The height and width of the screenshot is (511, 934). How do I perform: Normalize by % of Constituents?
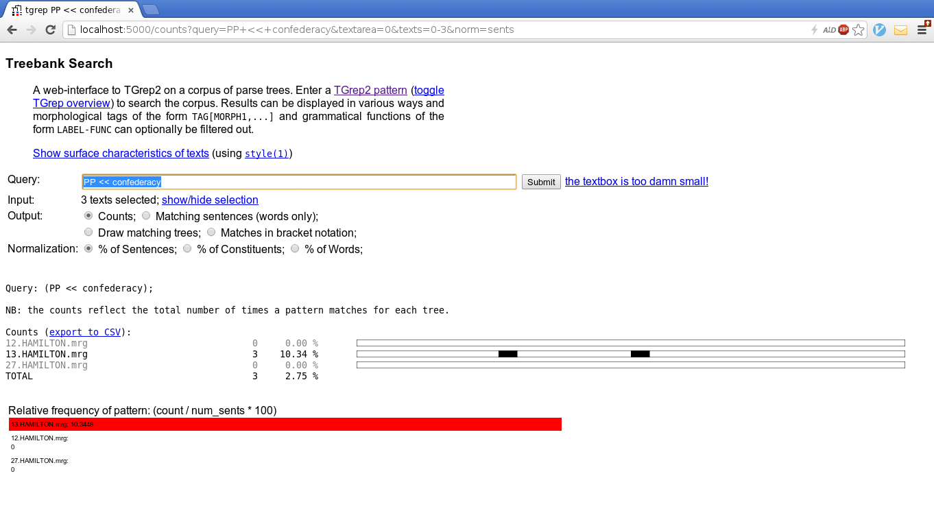(187, 248)
